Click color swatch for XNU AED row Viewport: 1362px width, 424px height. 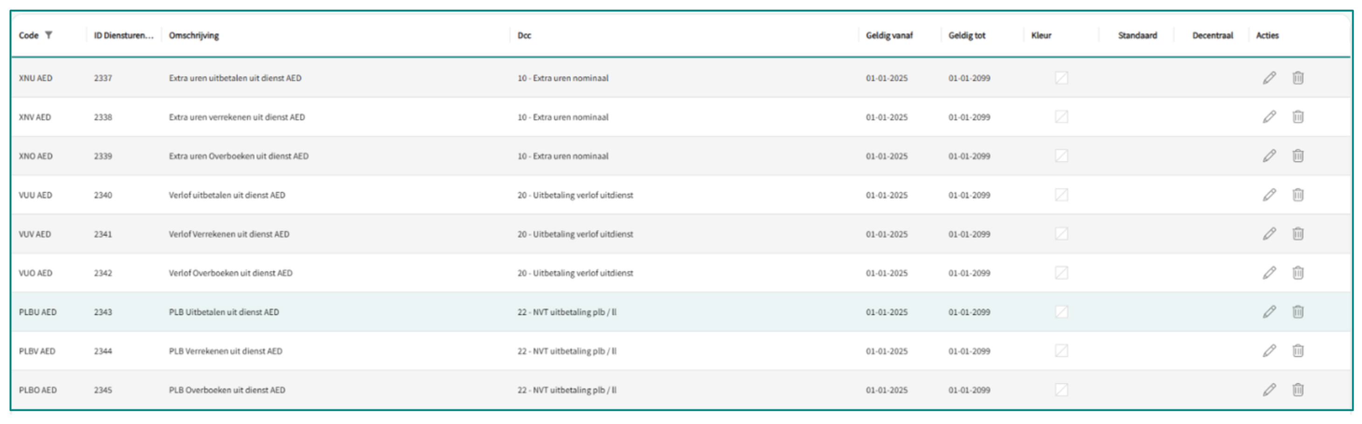click(x=1061, y=78)
